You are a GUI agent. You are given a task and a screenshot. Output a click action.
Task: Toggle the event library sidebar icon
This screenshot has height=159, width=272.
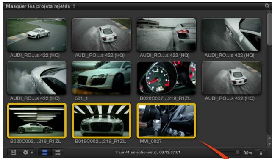click(14, 152)
